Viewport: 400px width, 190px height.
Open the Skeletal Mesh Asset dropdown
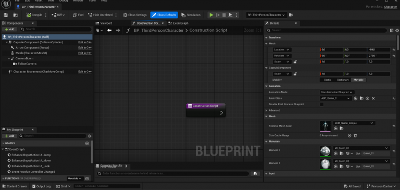tap(354, 123)
